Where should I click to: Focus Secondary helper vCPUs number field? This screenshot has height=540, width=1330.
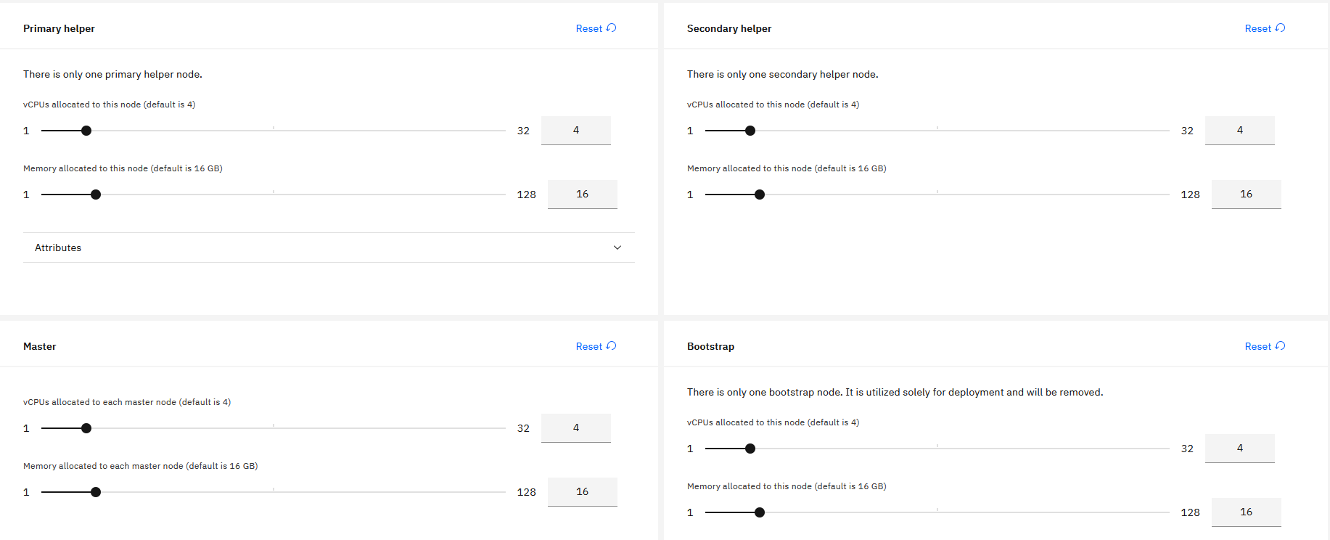tap(1240, 131)
